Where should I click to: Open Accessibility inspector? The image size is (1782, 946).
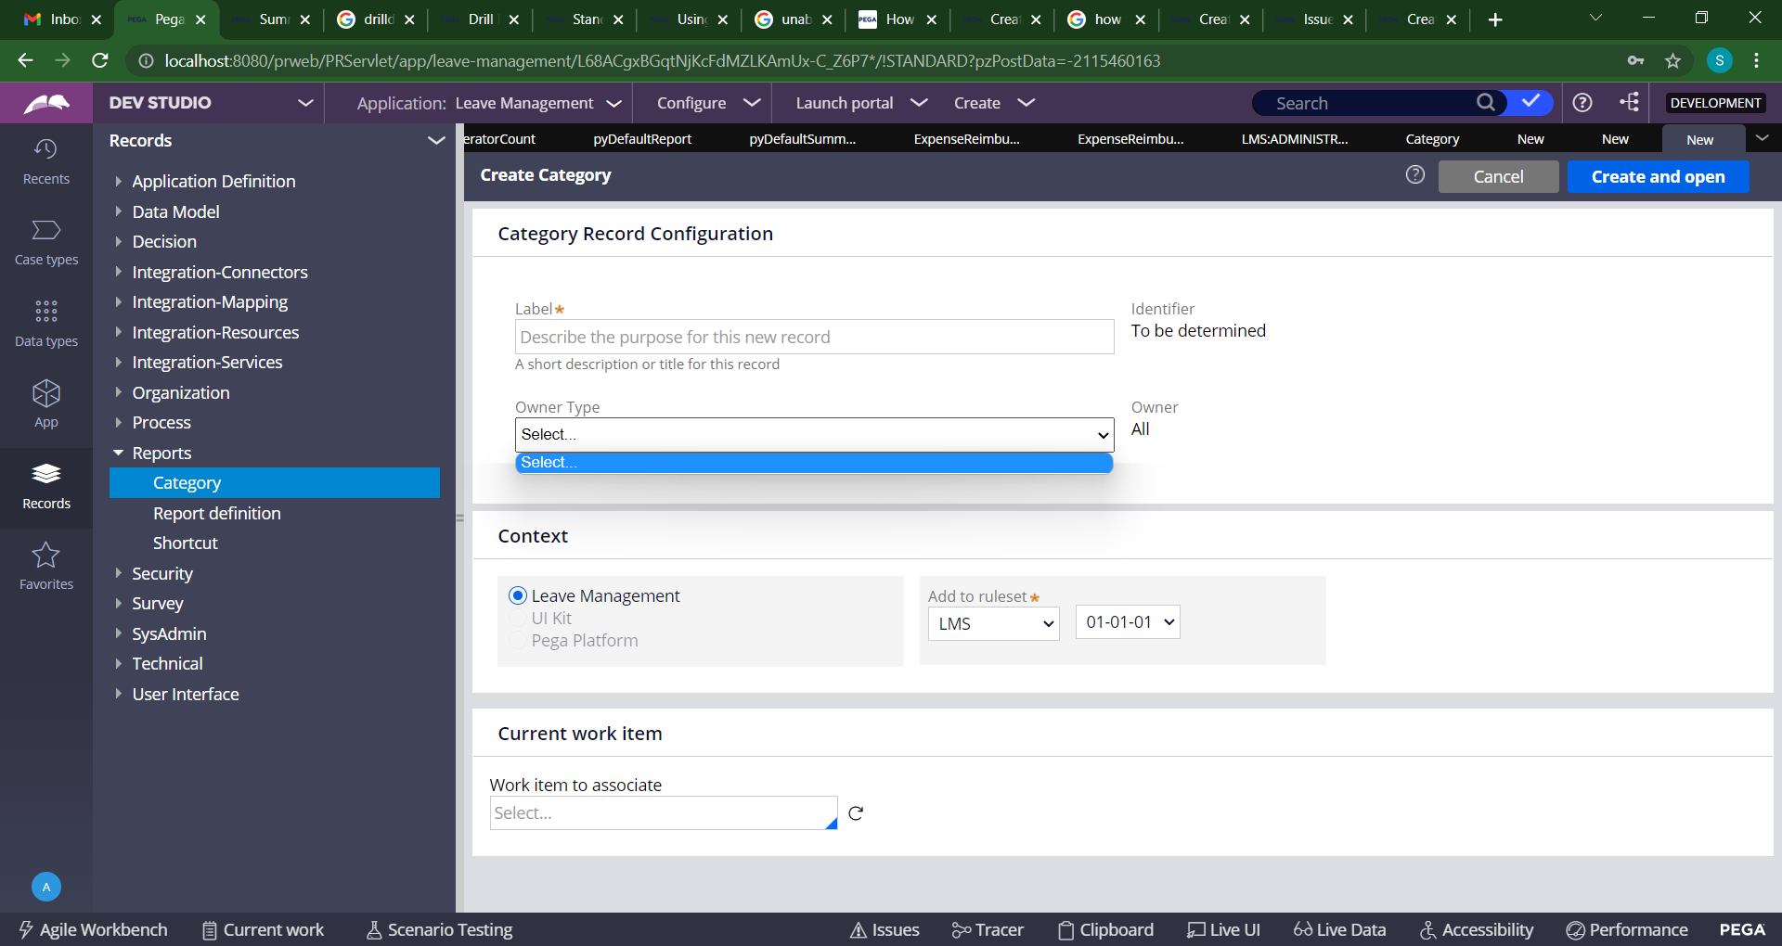pyautogui.click(x=1476, y=929)
